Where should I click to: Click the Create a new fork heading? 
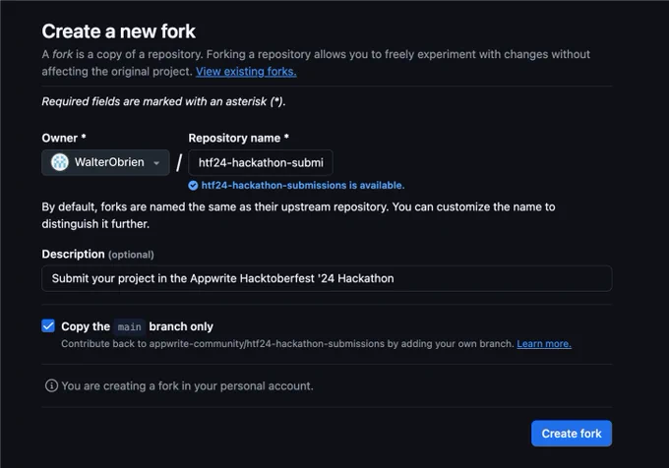119,31
